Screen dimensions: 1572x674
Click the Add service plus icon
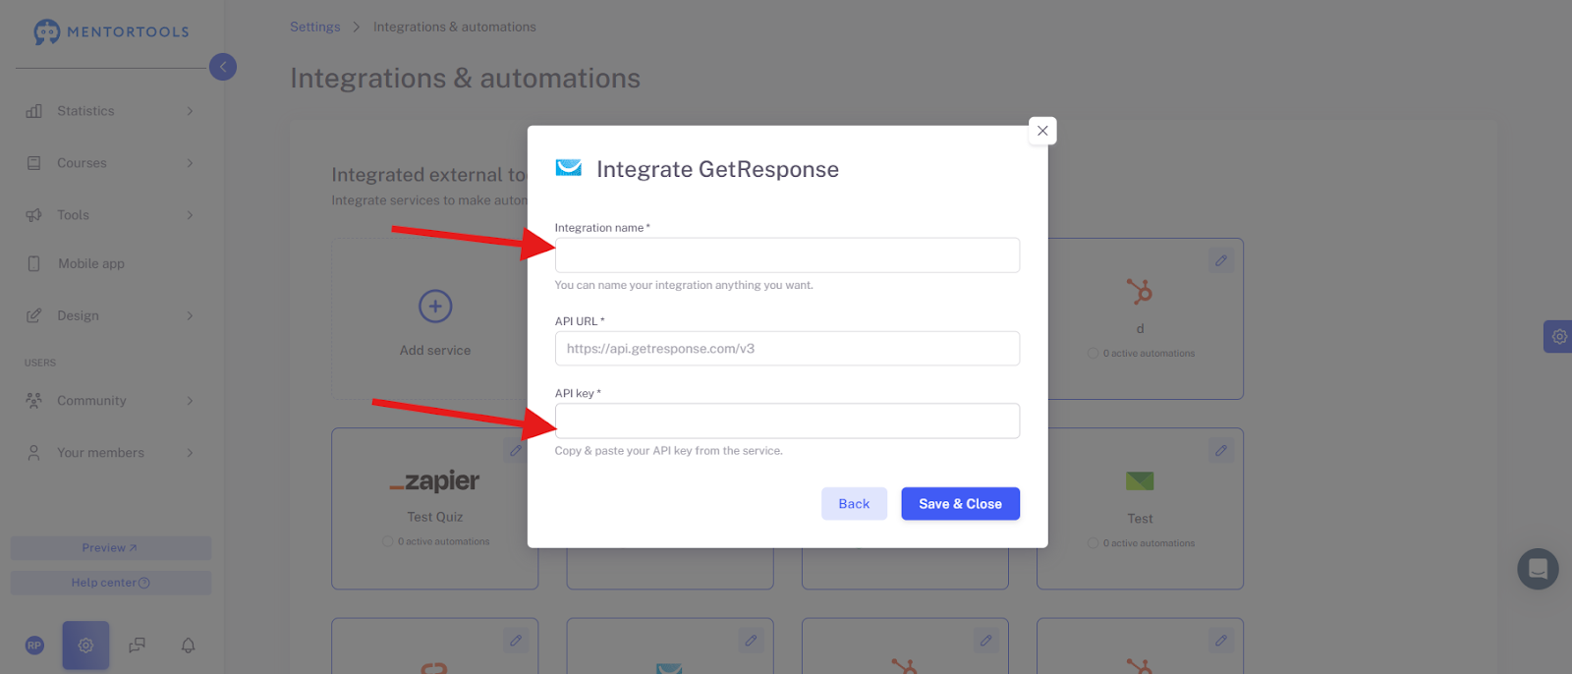[435, 307]
